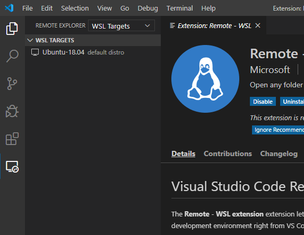Open the WSL Targets dropdown

(x=121, y=25)
